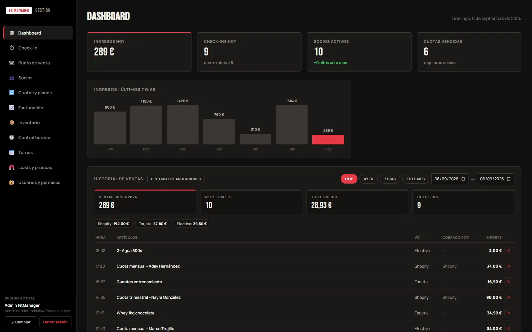
Task: Cancel the Aday Hernández cuota sale
Action: coord(509,266)
